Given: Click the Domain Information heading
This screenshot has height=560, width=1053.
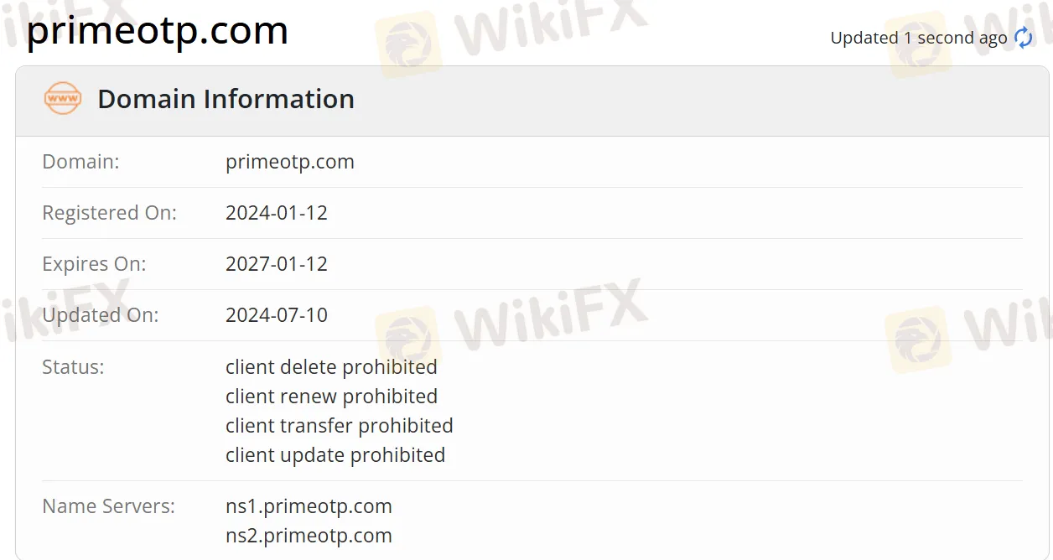Looking at the screenshot, I should pos(226,99).
